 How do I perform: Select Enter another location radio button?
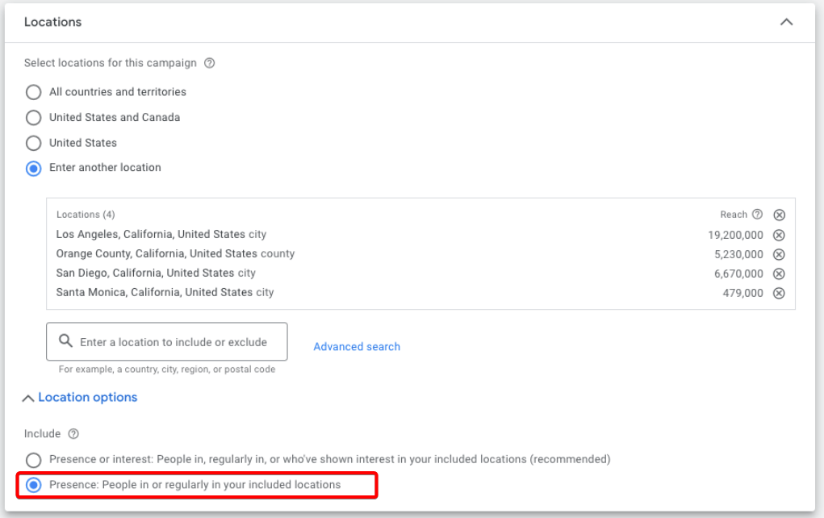[34, 168]
